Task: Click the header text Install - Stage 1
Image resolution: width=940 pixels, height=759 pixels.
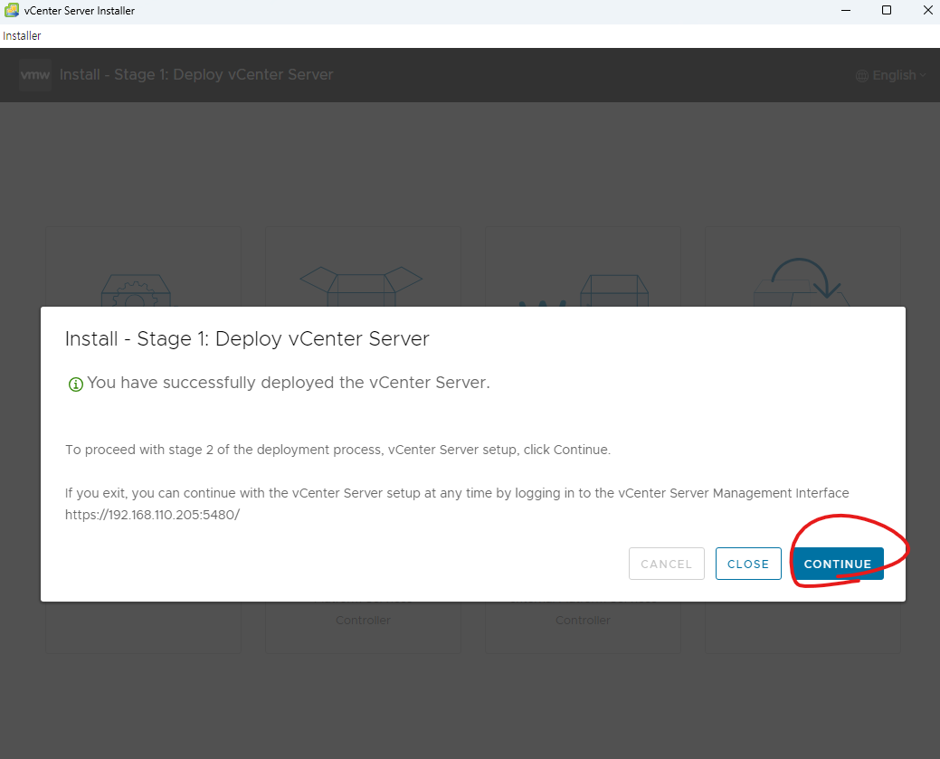Action: tap(196, 75)
